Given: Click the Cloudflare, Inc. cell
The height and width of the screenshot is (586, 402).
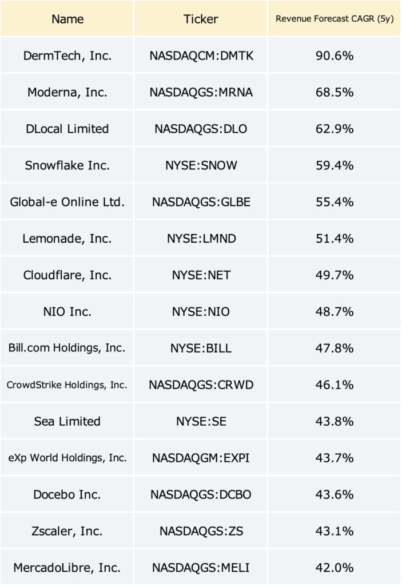Looking at the screenshot, I should (67, 275).
